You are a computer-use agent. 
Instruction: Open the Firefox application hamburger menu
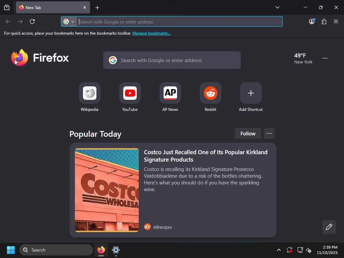click(336, 21)
